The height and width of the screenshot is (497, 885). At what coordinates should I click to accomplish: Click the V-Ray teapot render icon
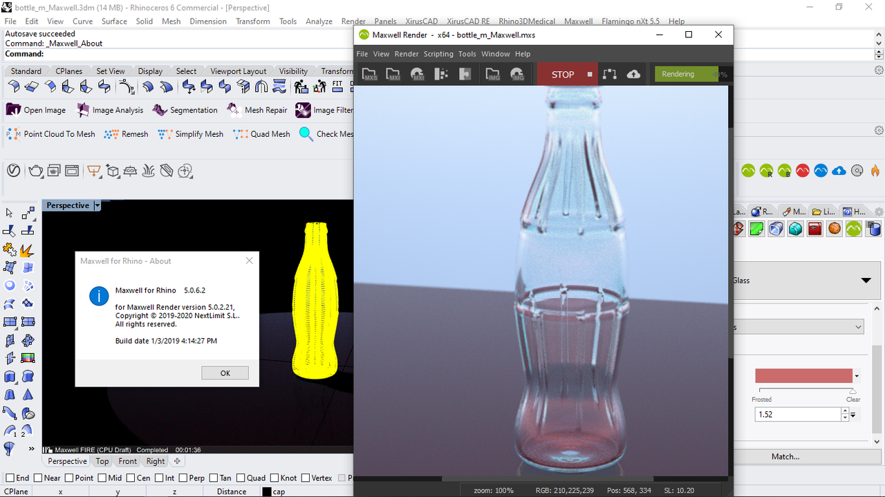(35, 171)
